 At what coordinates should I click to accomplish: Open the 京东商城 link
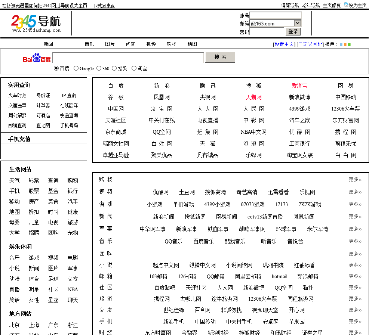116,132
